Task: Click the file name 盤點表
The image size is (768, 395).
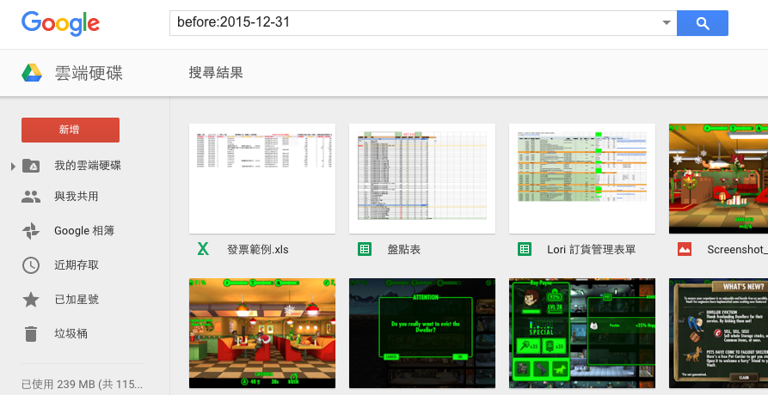Action: pyautogui.click(x=404, y=249)
